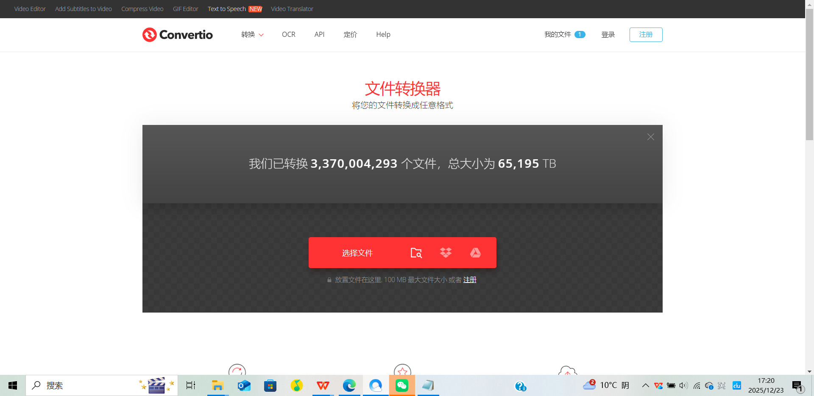This screenshot has width=814, height=396.
Task: Switch to Microsoft Edge on taskbar
Action: pos(349,385)
